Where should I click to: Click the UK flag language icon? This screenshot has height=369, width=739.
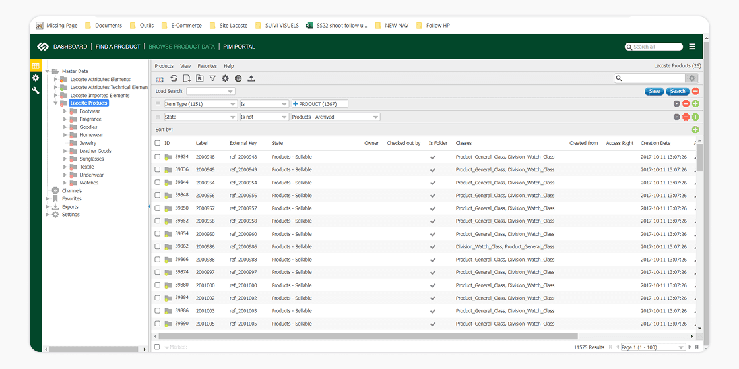(160, 79)
